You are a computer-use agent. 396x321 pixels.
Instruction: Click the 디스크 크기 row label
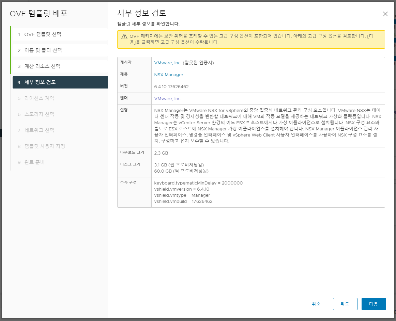click(130, 164)
